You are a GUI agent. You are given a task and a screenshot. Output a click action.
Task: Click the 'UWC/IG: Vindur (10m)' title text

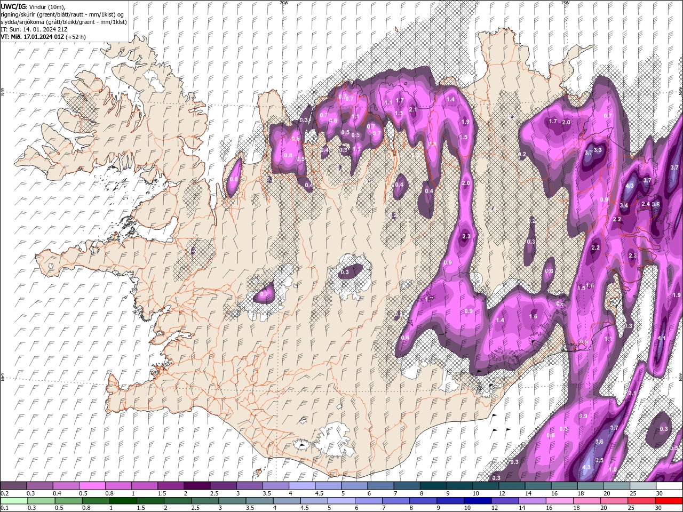(x=33, y=6)
